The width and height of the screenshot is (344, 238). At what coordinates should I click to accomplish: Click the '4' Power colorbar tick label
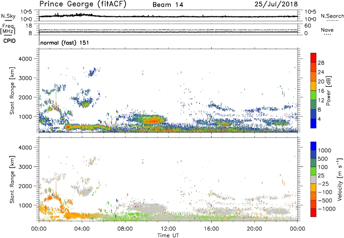point(319,119)
